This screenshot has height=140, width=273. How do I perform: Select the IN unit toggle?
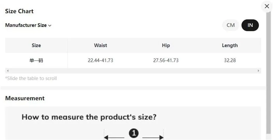click(250, 25)
